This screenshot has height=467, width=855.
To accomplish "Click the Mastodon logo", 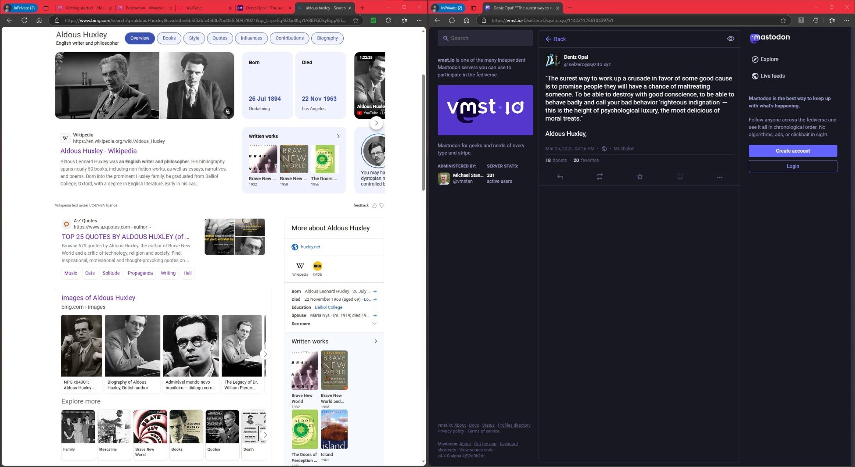I will (x=770, y=38).
